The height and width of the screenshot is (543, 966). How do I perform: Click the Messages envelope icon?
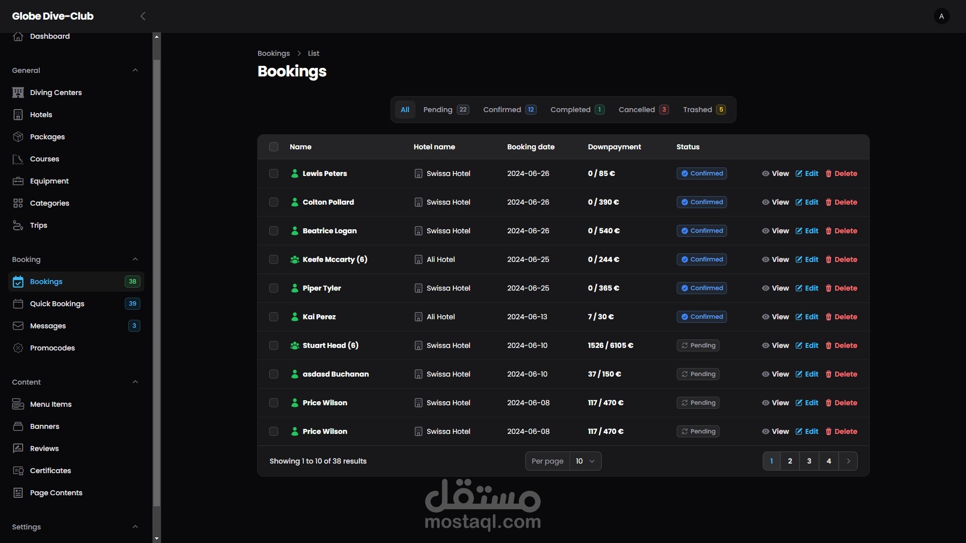18,326
